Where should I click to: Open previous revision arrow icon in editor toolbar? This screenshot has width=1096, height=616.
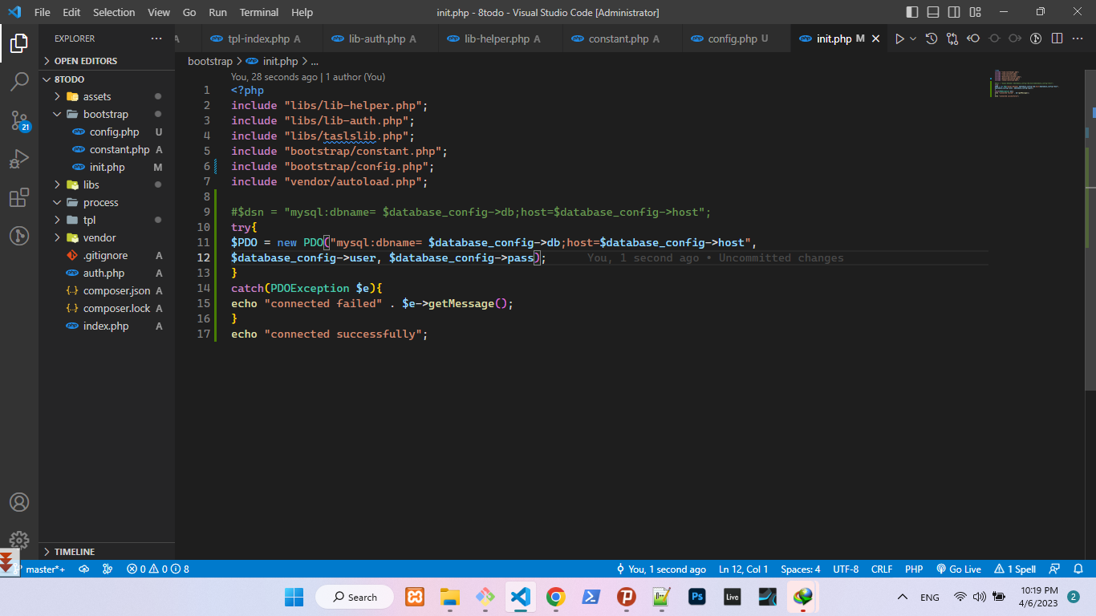[973, 38]
